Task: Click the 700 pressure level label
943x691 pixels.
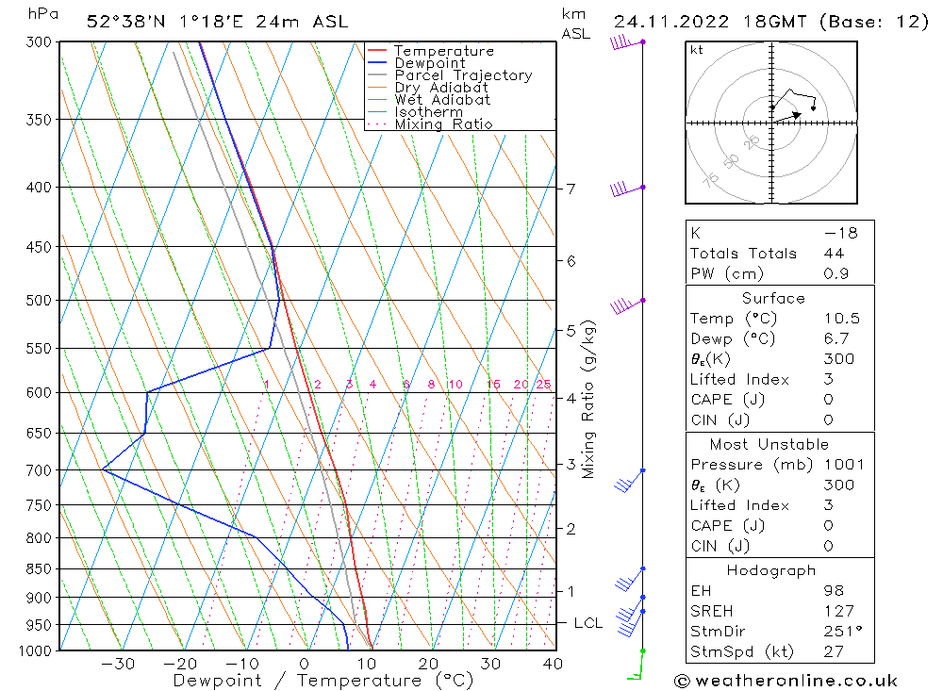Action: [x=39, y=470]
